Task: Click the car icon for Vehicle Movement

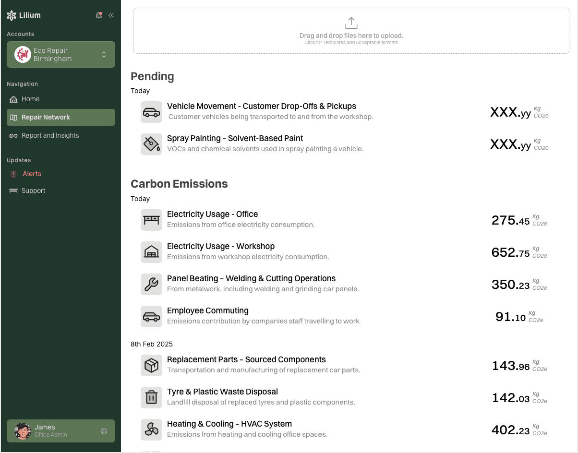Action: (x=151, y=112)
